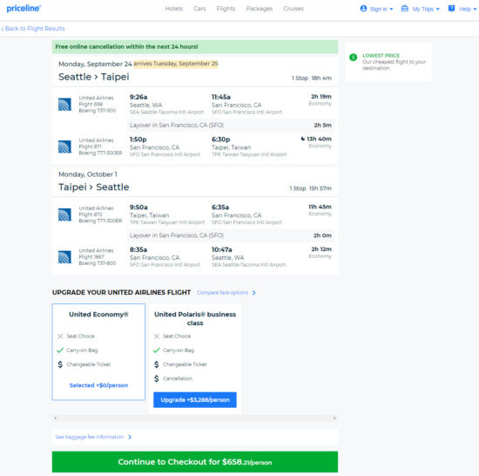The height and width of the screenshot is (476, 479).
Task: Select the Layover in San Francisco 2h 0m row
Action: 231,235
